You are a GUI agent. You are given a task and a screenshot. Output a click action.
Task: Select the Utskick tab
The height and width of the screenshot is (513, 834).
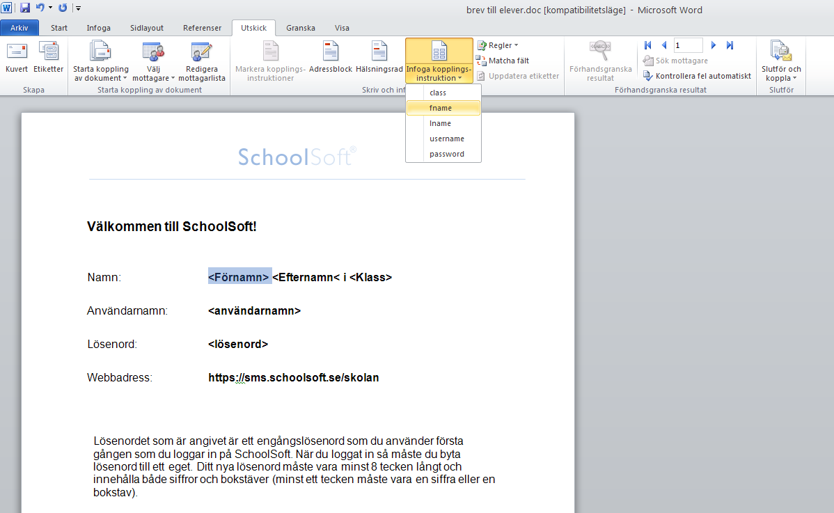pos(253,28)
